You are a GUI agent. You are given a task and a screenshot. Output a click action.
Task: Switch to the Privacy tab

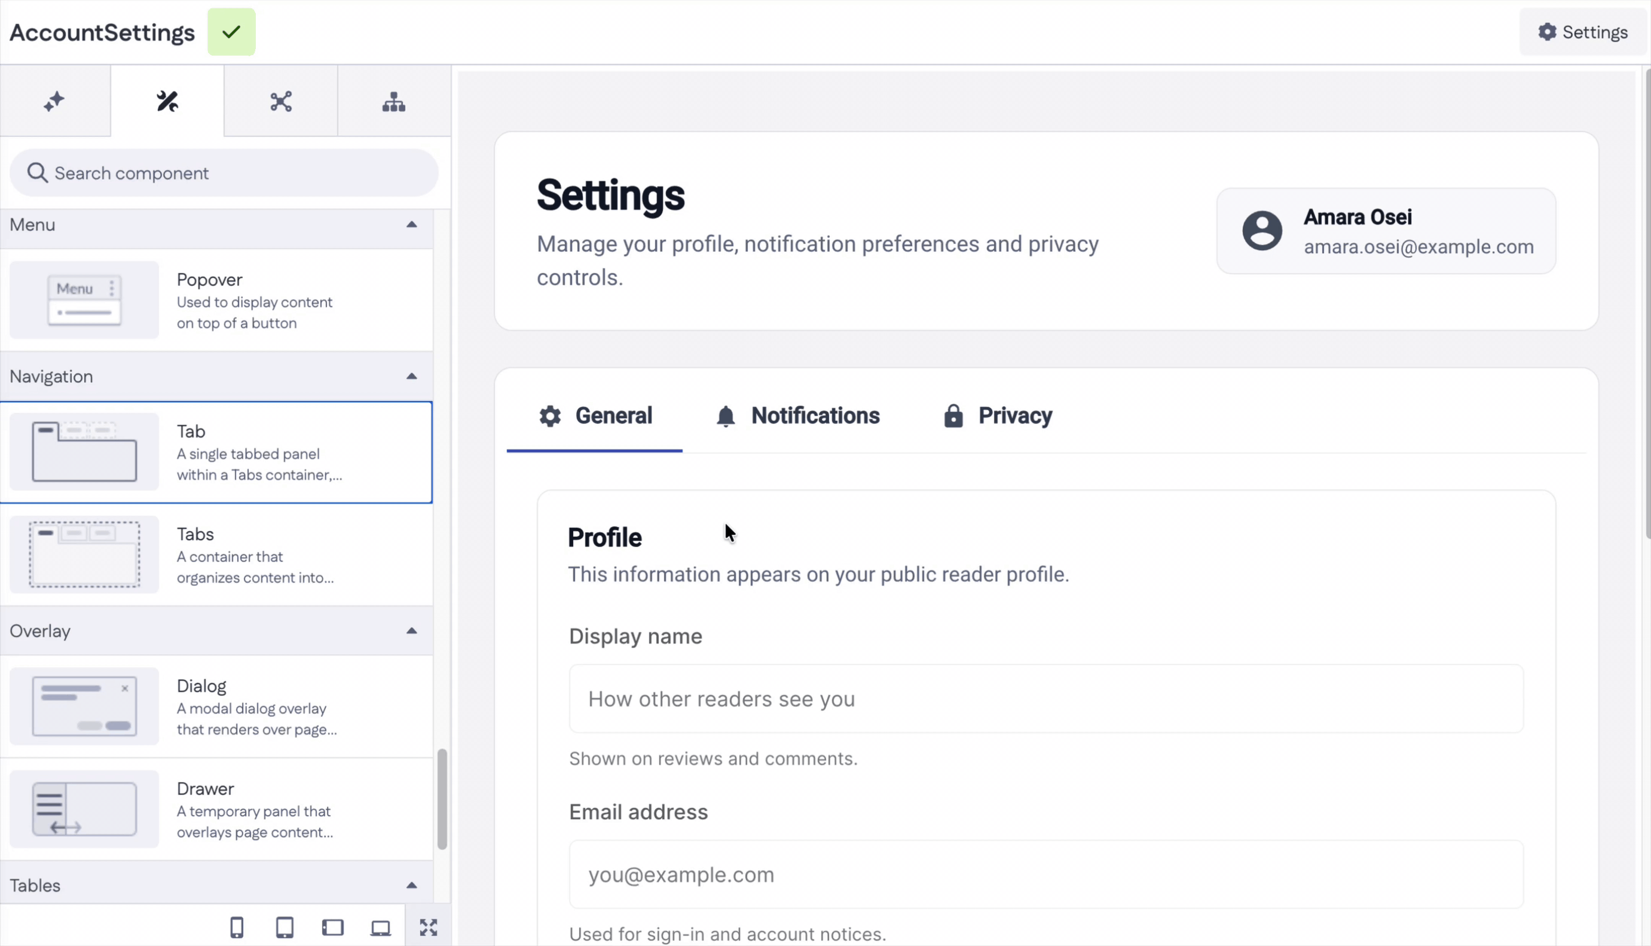coord(998,416)
